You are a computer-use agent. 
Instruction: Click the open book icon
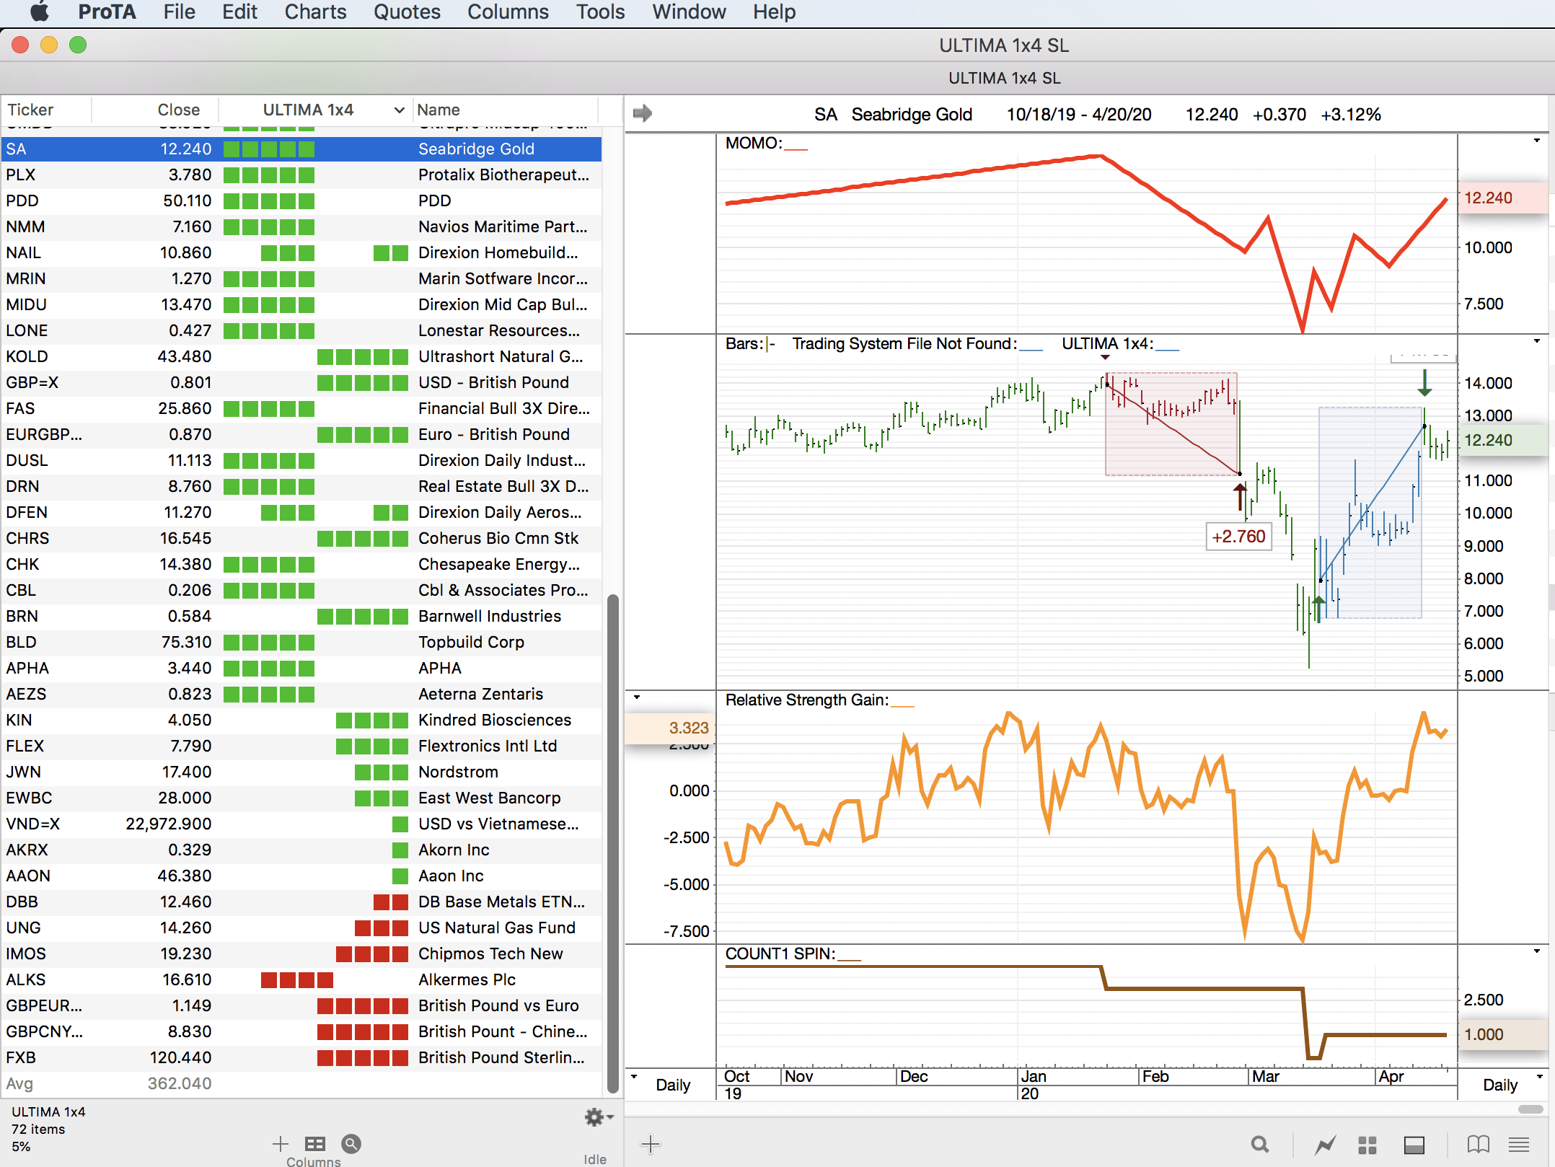coord(1478,1145)
